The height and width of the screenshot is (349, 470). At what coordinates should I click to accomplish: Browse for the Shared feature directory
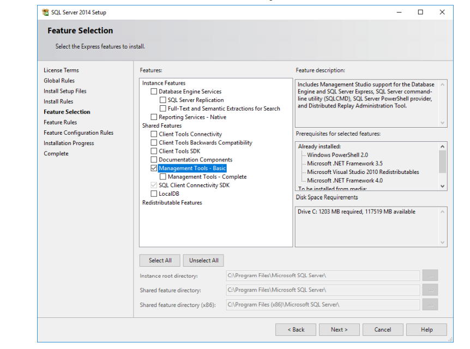click(430, 290)
